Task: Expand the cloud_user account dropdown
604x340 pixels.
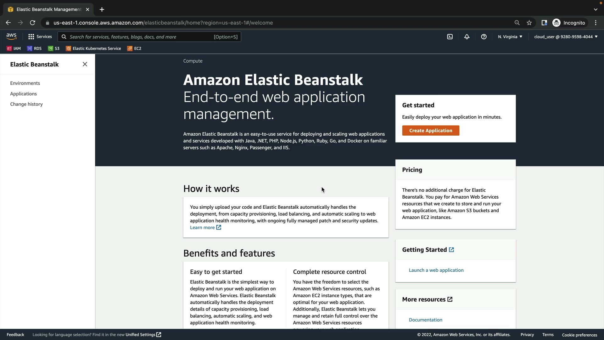Action: pos(566,37)
